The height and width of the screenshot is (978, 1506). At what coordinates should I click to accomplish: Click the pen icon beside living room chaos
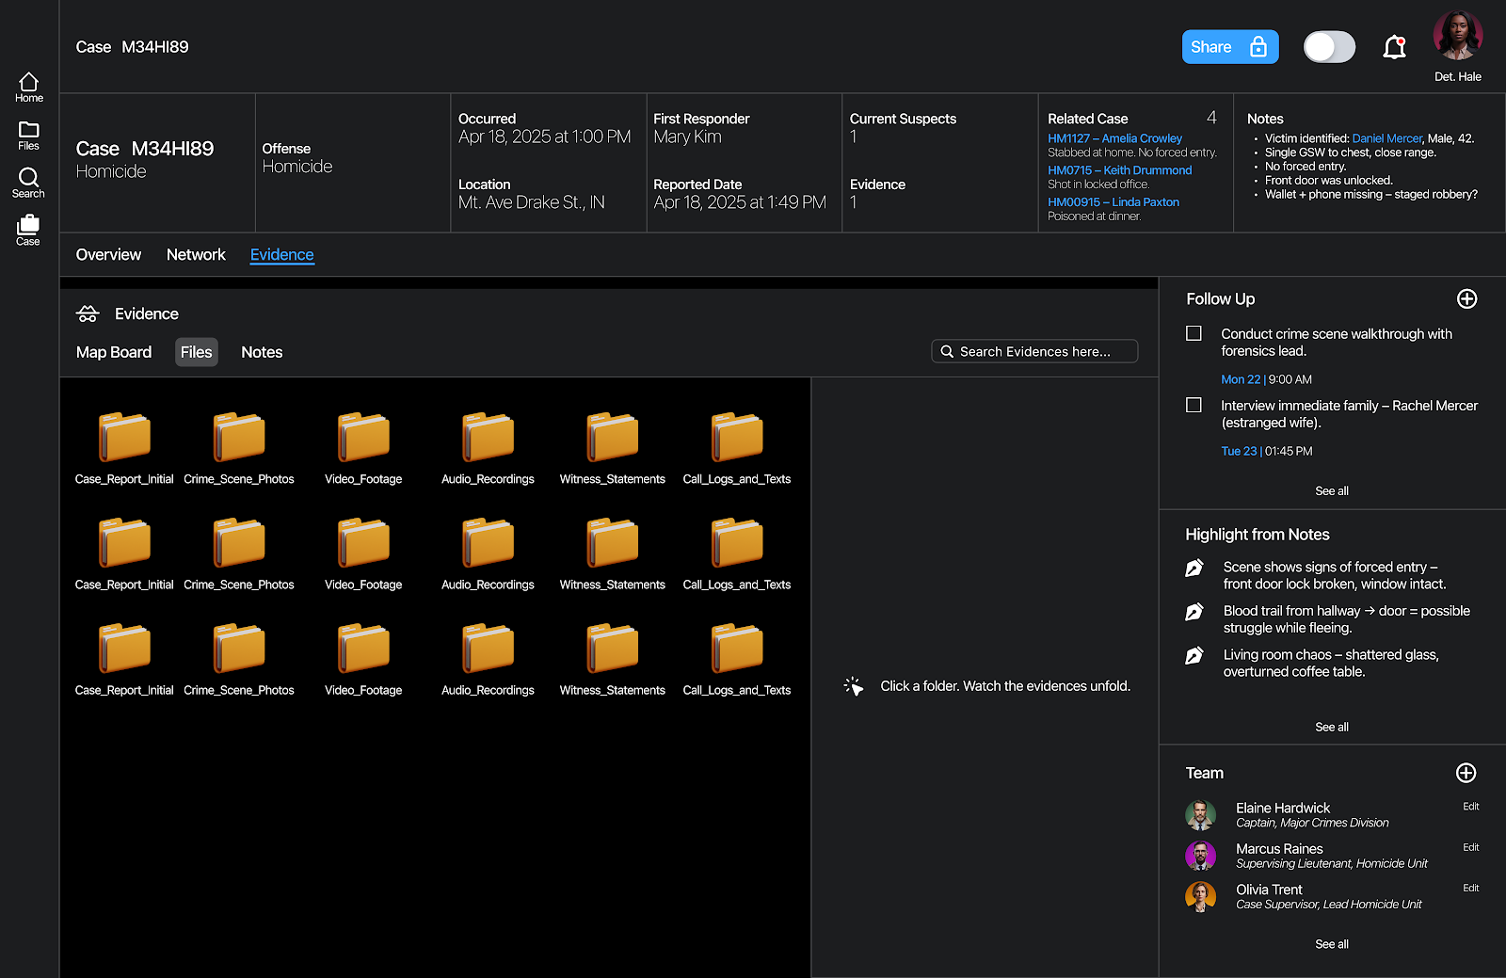click(x=1194, y=655)
